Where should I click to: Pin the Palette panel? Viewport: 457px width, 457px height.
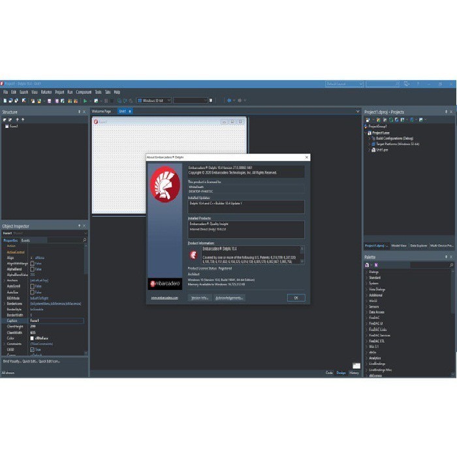click(446, 257)
